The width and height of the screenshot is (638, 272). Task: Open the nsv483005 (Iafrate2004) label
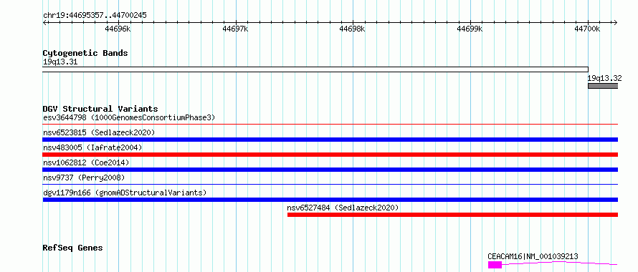click(x=92, y=147)
